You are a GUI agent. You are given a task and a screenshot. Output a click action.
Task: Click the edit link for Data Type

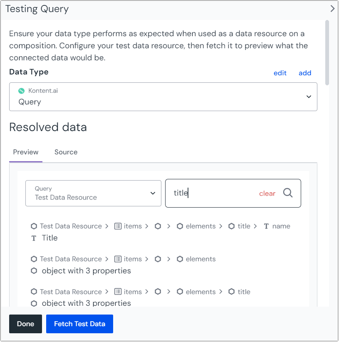(280, 73)
